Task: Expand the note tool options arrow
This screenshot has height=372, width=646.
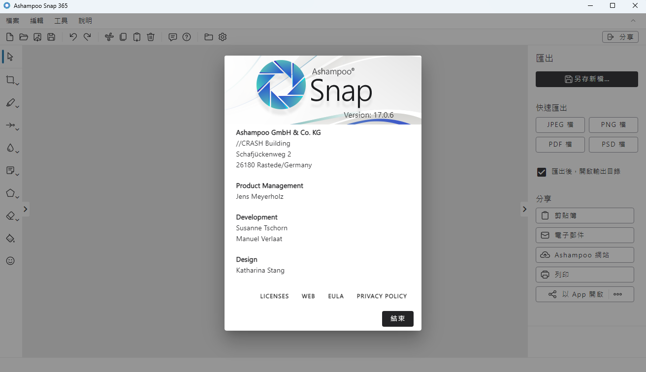Action: tap(18, 175)
